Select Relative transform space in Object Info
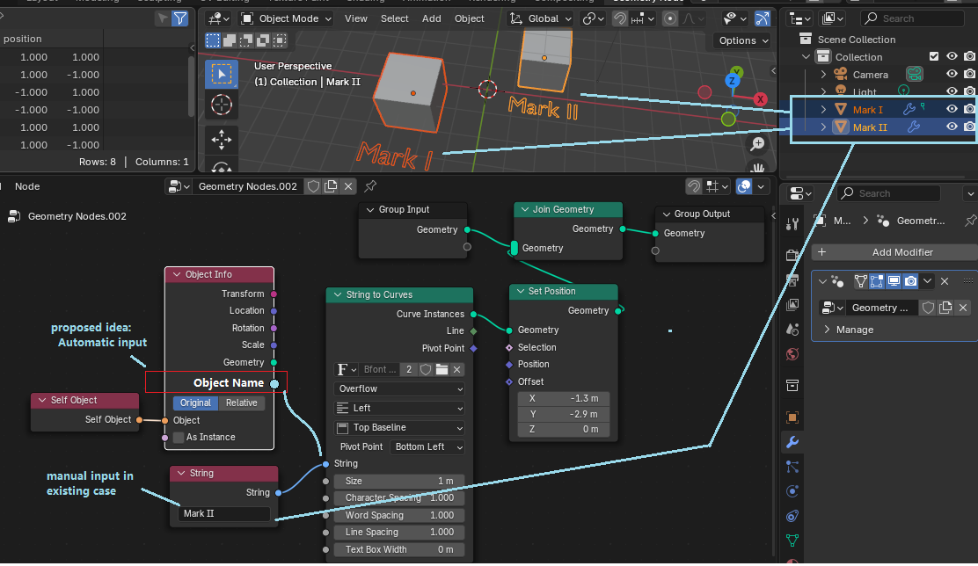 tap(242, 403)
